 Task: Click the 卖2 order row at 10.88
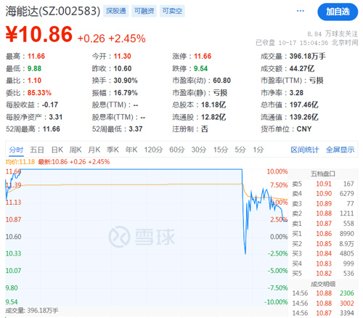point(323,213)
